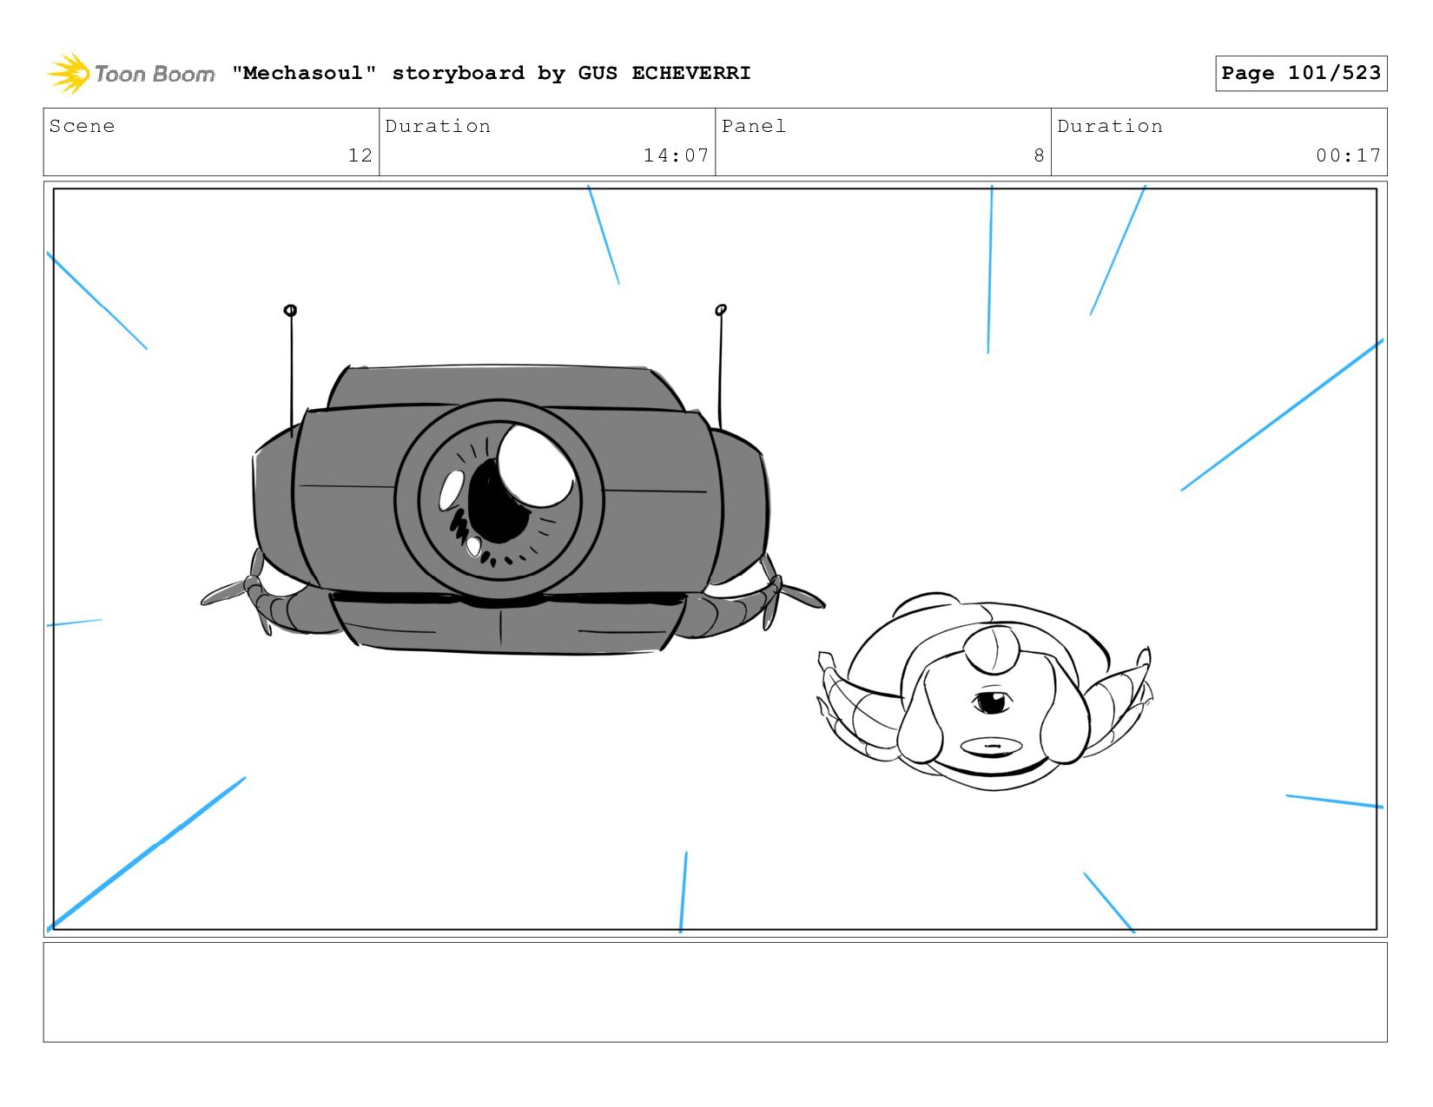Image resolution: width=1433 pixels, height=1107 pixels.
Task: Click the panel duration value 00:17
Action: [x=1348, y=155]
